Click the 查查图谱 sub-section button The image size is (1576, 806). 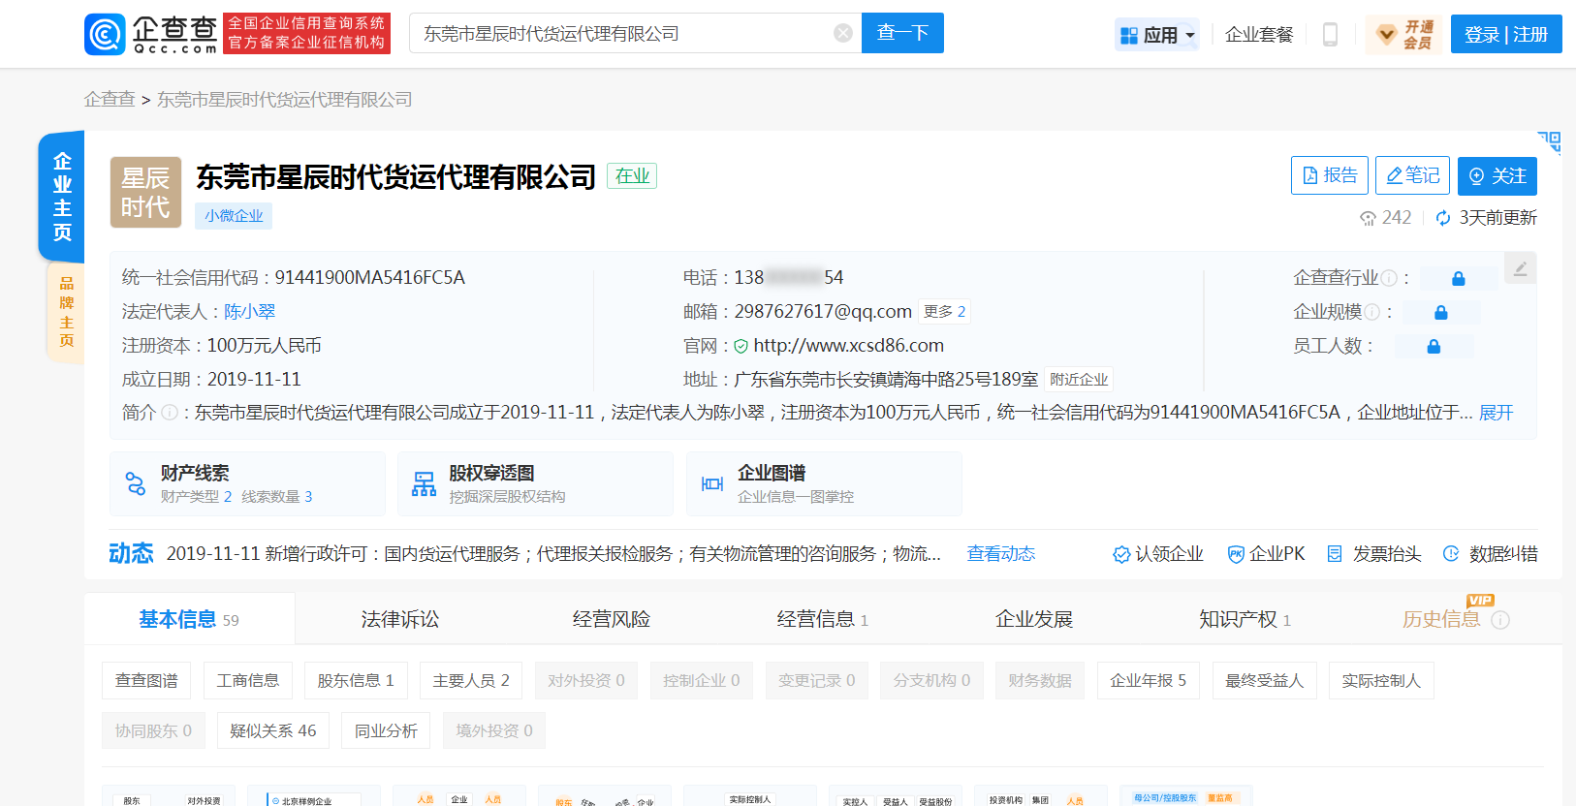coord(146,680)
